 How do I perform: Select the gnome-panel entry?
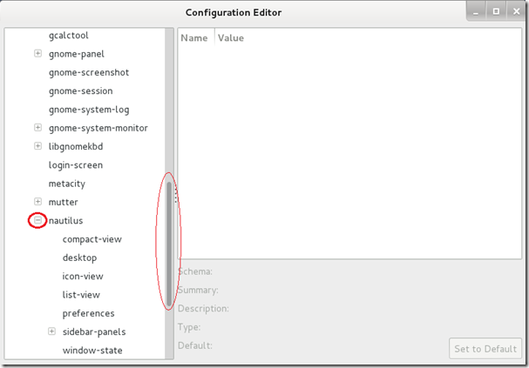click(x=76, y=54)
